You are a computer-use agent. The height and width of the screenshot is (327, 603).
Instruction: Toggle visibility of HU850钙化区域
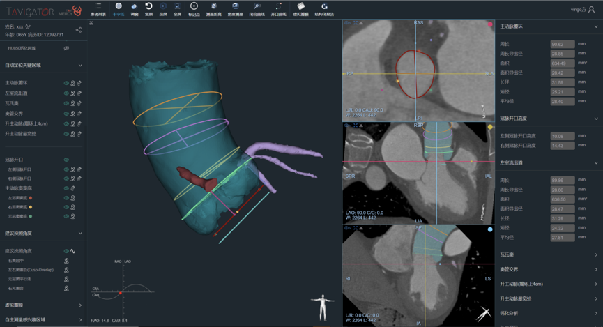[x=67, y=49]
